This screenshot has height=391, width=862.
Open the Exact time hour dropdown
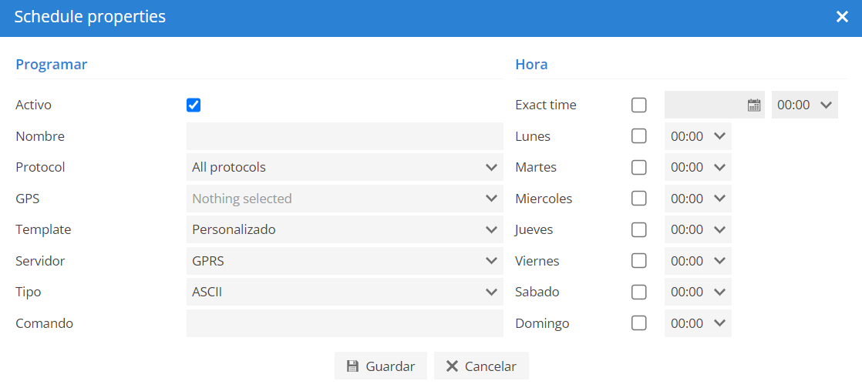(x=805, y=105)
